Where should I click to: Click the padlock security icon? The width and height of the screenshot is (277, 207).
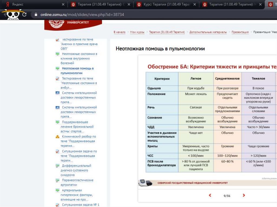coord(36,15)
